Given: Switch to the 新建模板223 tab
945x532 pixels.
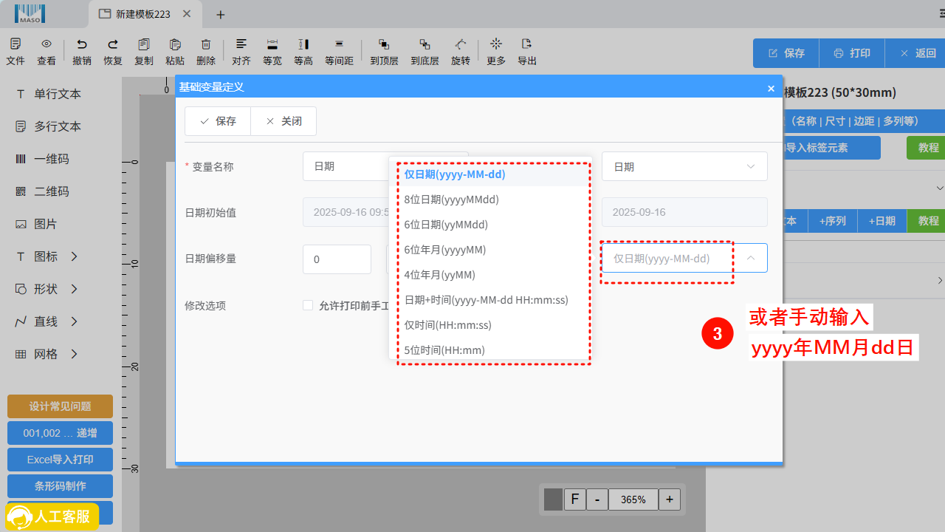Looking at the screenshot, I should click(x=144, y=14).
